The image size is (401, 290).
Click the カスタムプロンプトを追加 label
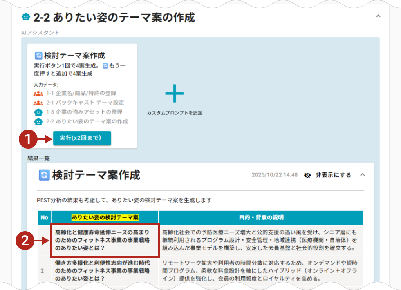(174, 113)
